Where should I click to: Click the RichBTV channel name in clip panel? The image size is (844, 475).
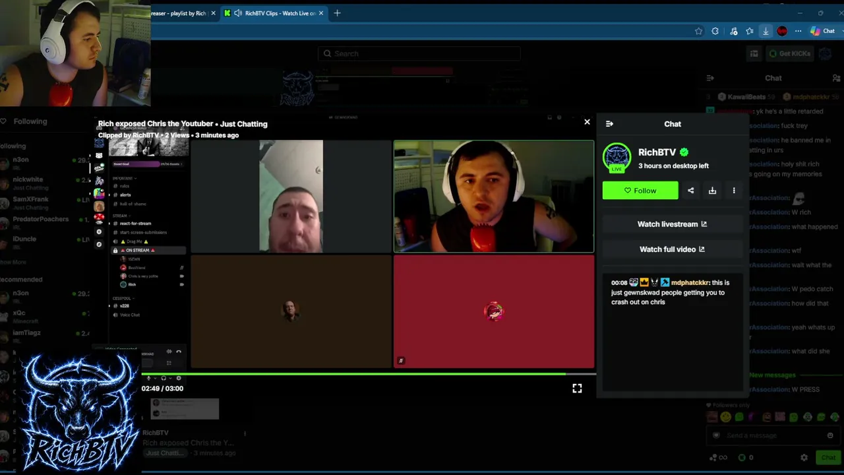(657, 152)
